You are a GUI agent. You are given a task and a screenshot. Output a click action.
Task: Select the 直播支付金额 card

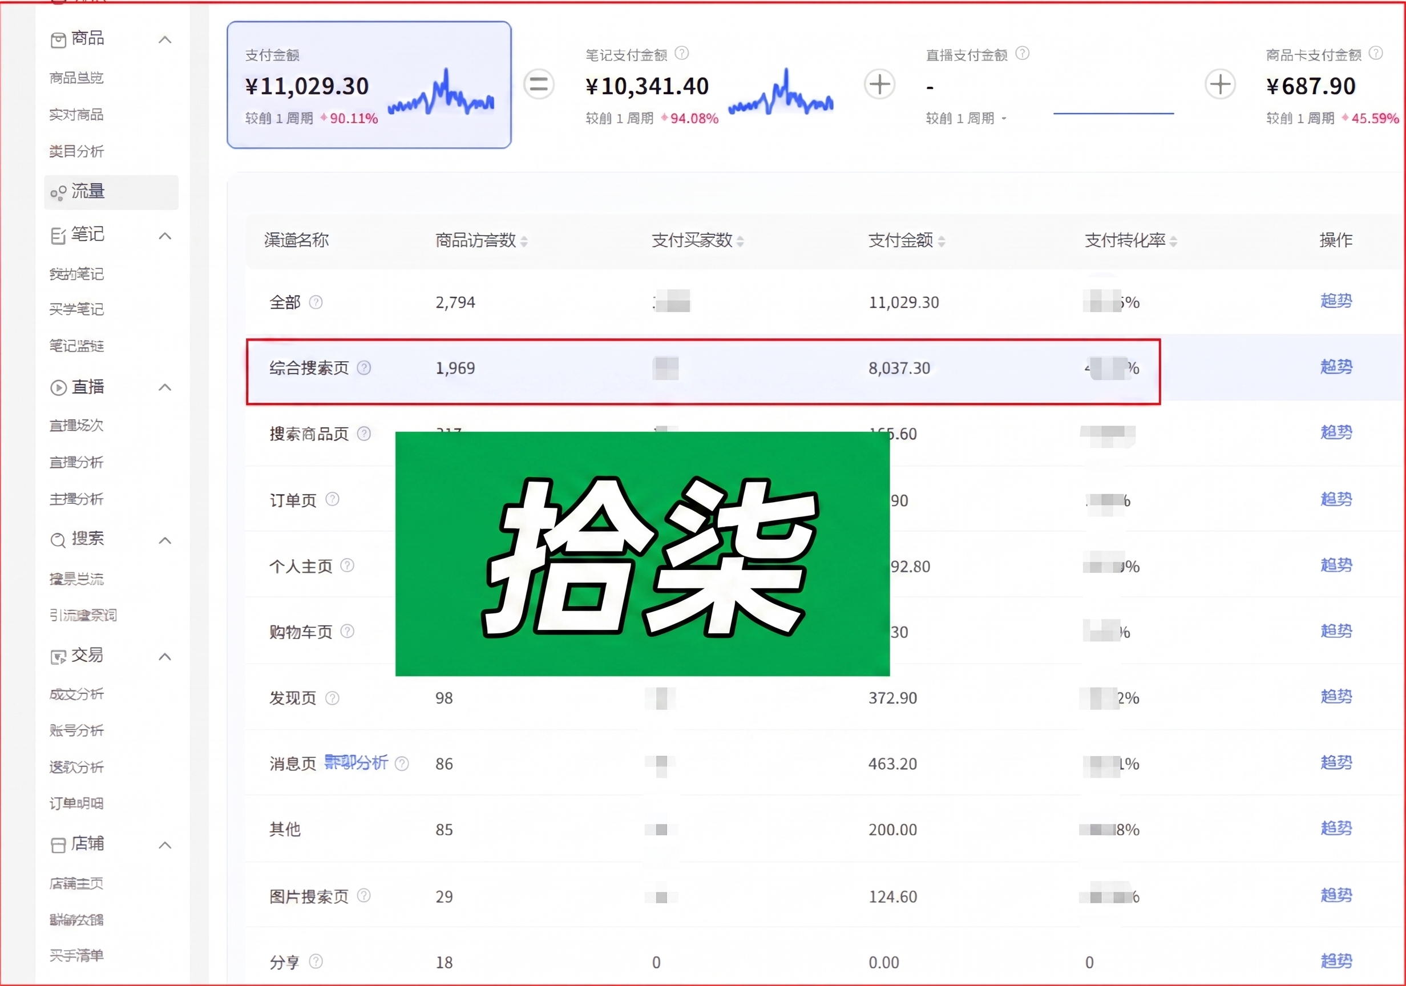(x=1049, y=85)
